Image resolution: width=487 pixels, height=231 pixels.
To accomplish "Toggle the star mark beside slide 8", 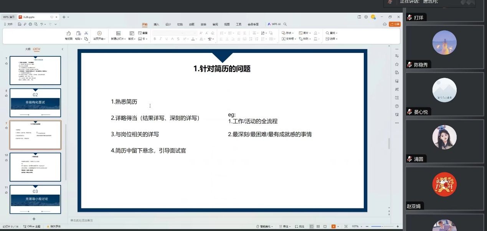I will click(6, 96).
